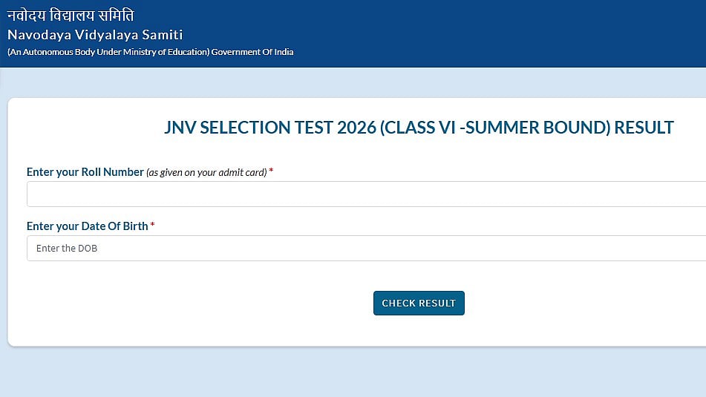Screen dimensions: 706x397
Task: Click the light blue background below the form
Action: coord(353,373)
